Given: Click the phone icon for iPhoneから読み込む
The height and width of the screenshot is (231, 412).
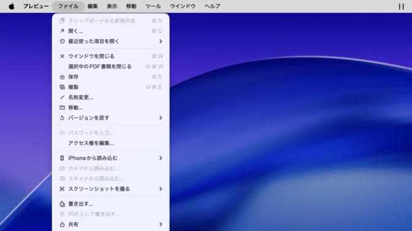Looking at the screenshot, I should (62, 158).
